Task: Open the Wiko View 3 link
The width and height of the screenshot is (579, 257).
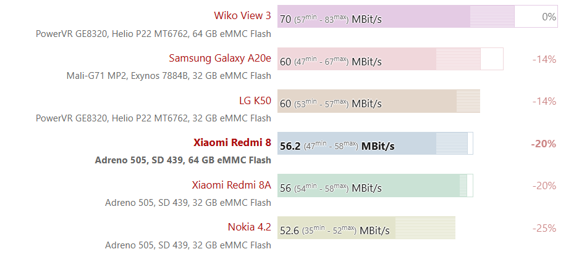Action: tap(242, 15)
